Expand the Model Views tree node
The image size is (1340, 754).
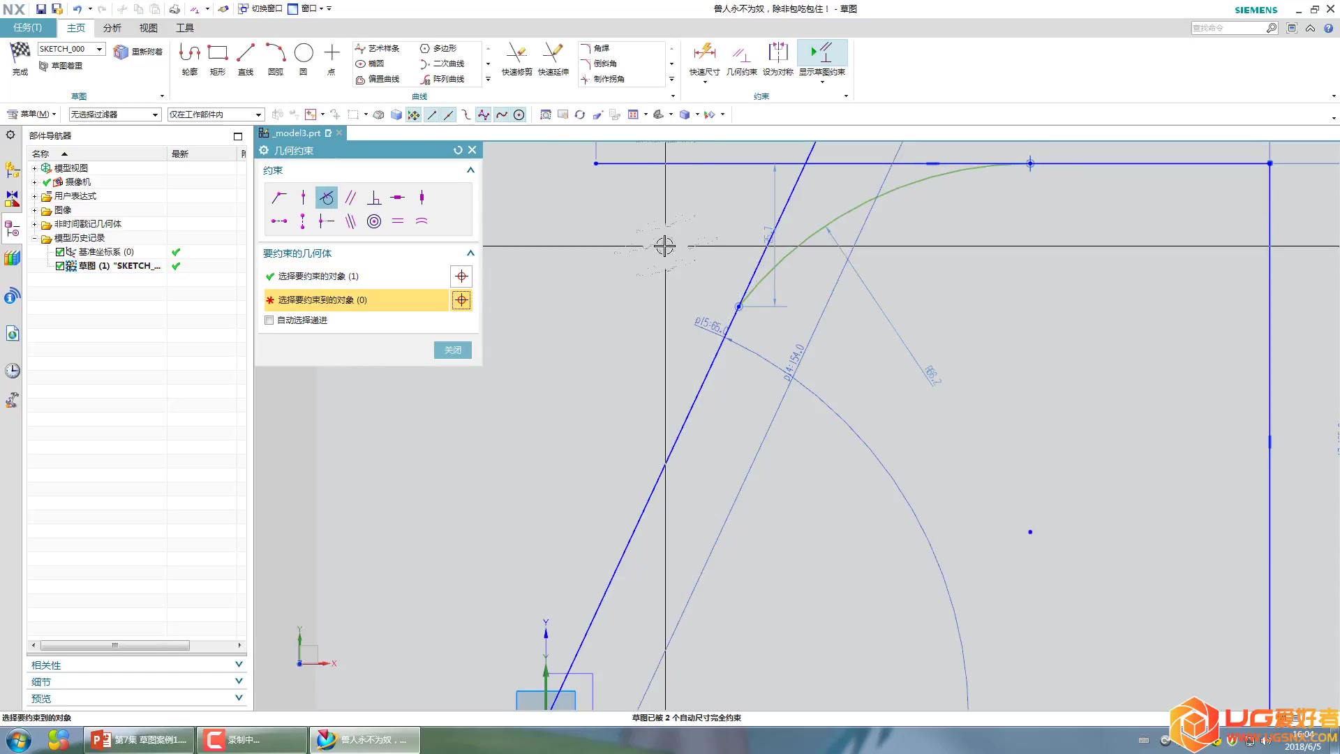[x=34, y=168]
